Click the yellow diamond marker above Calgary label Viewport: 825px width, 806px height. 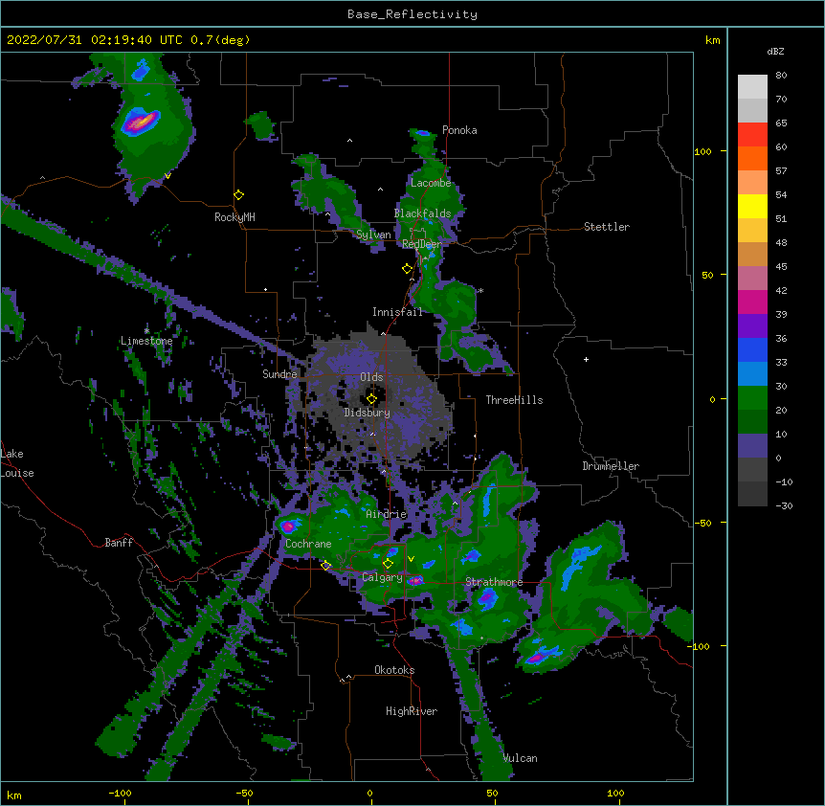pyautogui.click(x=388, y=564)
